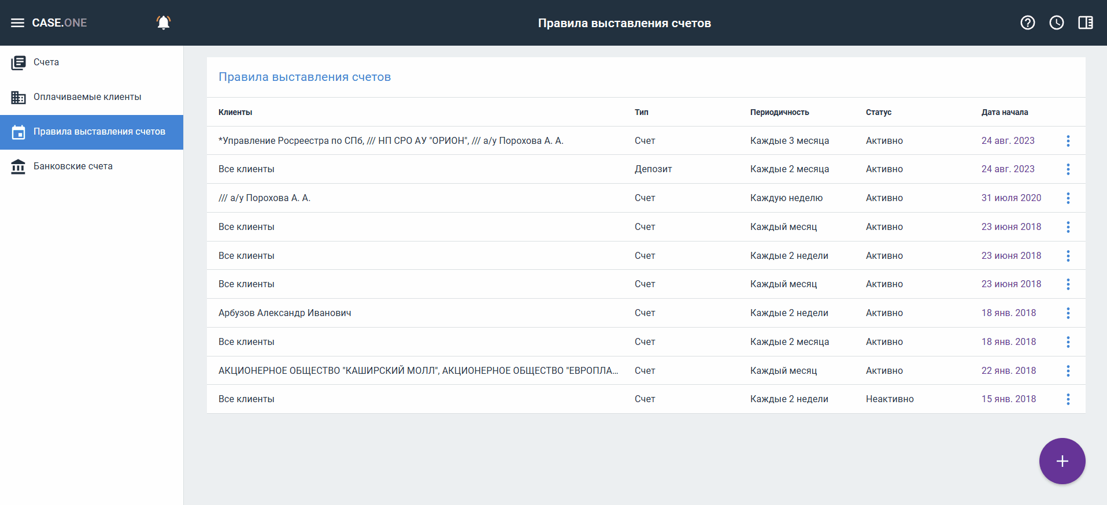Open the help question mark icon
The image size is (1107, 505).
click(x=1027, y=23)
